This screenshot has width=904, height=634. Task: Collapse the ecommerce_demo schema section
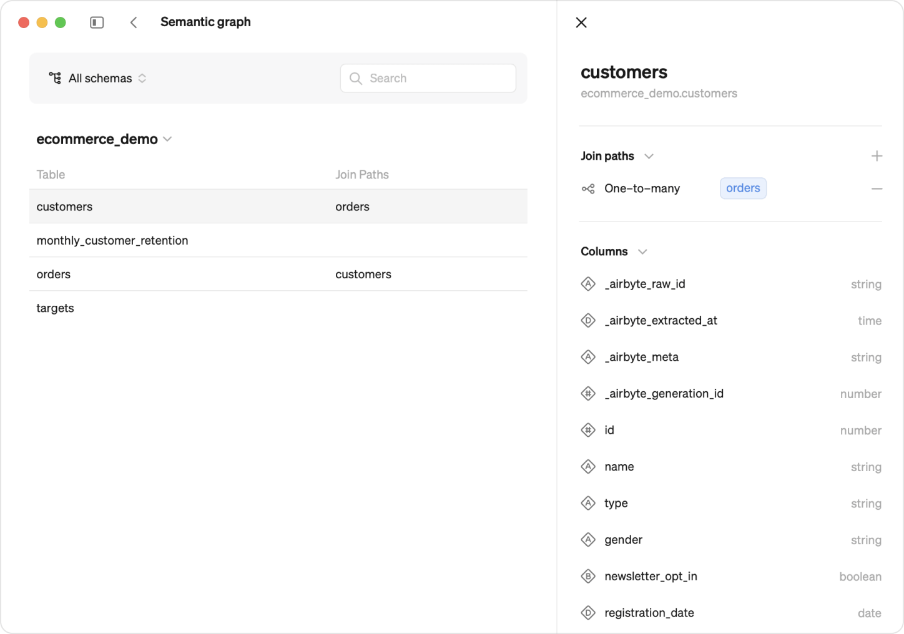[x=167, y=139]
